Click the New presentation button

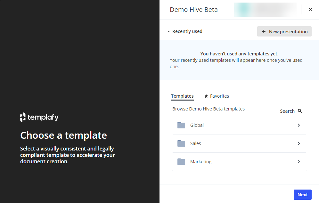tap(284, 31)
